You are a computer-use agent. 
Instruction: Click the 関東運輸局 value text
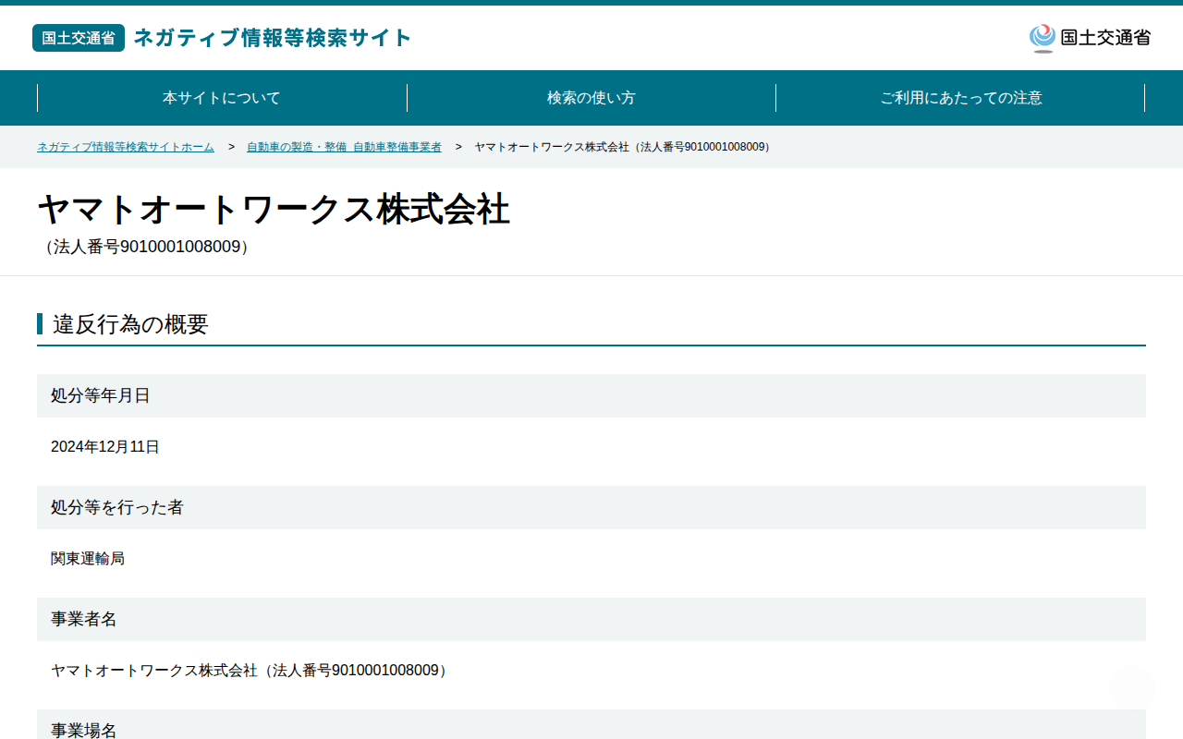(x=88, y=559)
